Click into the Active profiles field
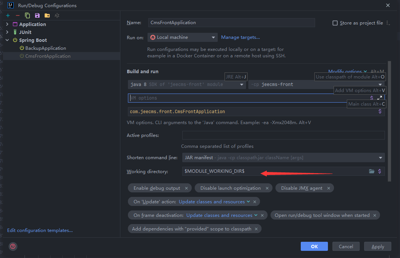This screenshot has width=400, height=258. tap(283, 135)
